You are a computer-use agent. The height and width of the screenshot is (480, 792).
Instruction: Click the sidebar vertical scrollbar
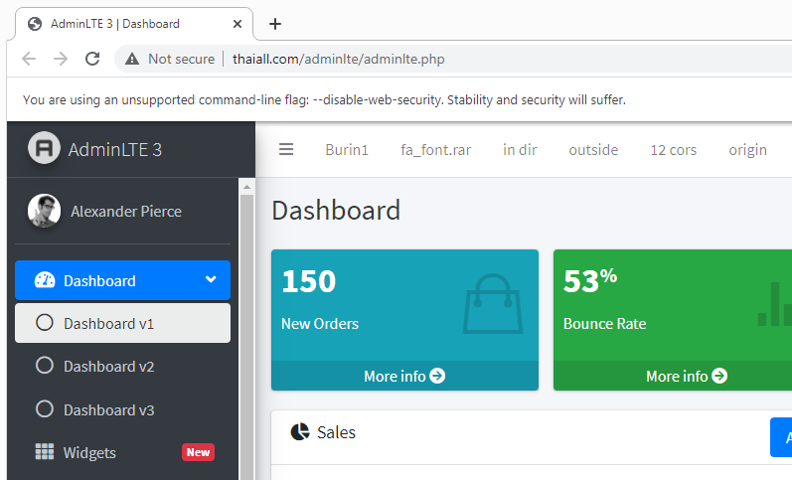tap(246, 328)
